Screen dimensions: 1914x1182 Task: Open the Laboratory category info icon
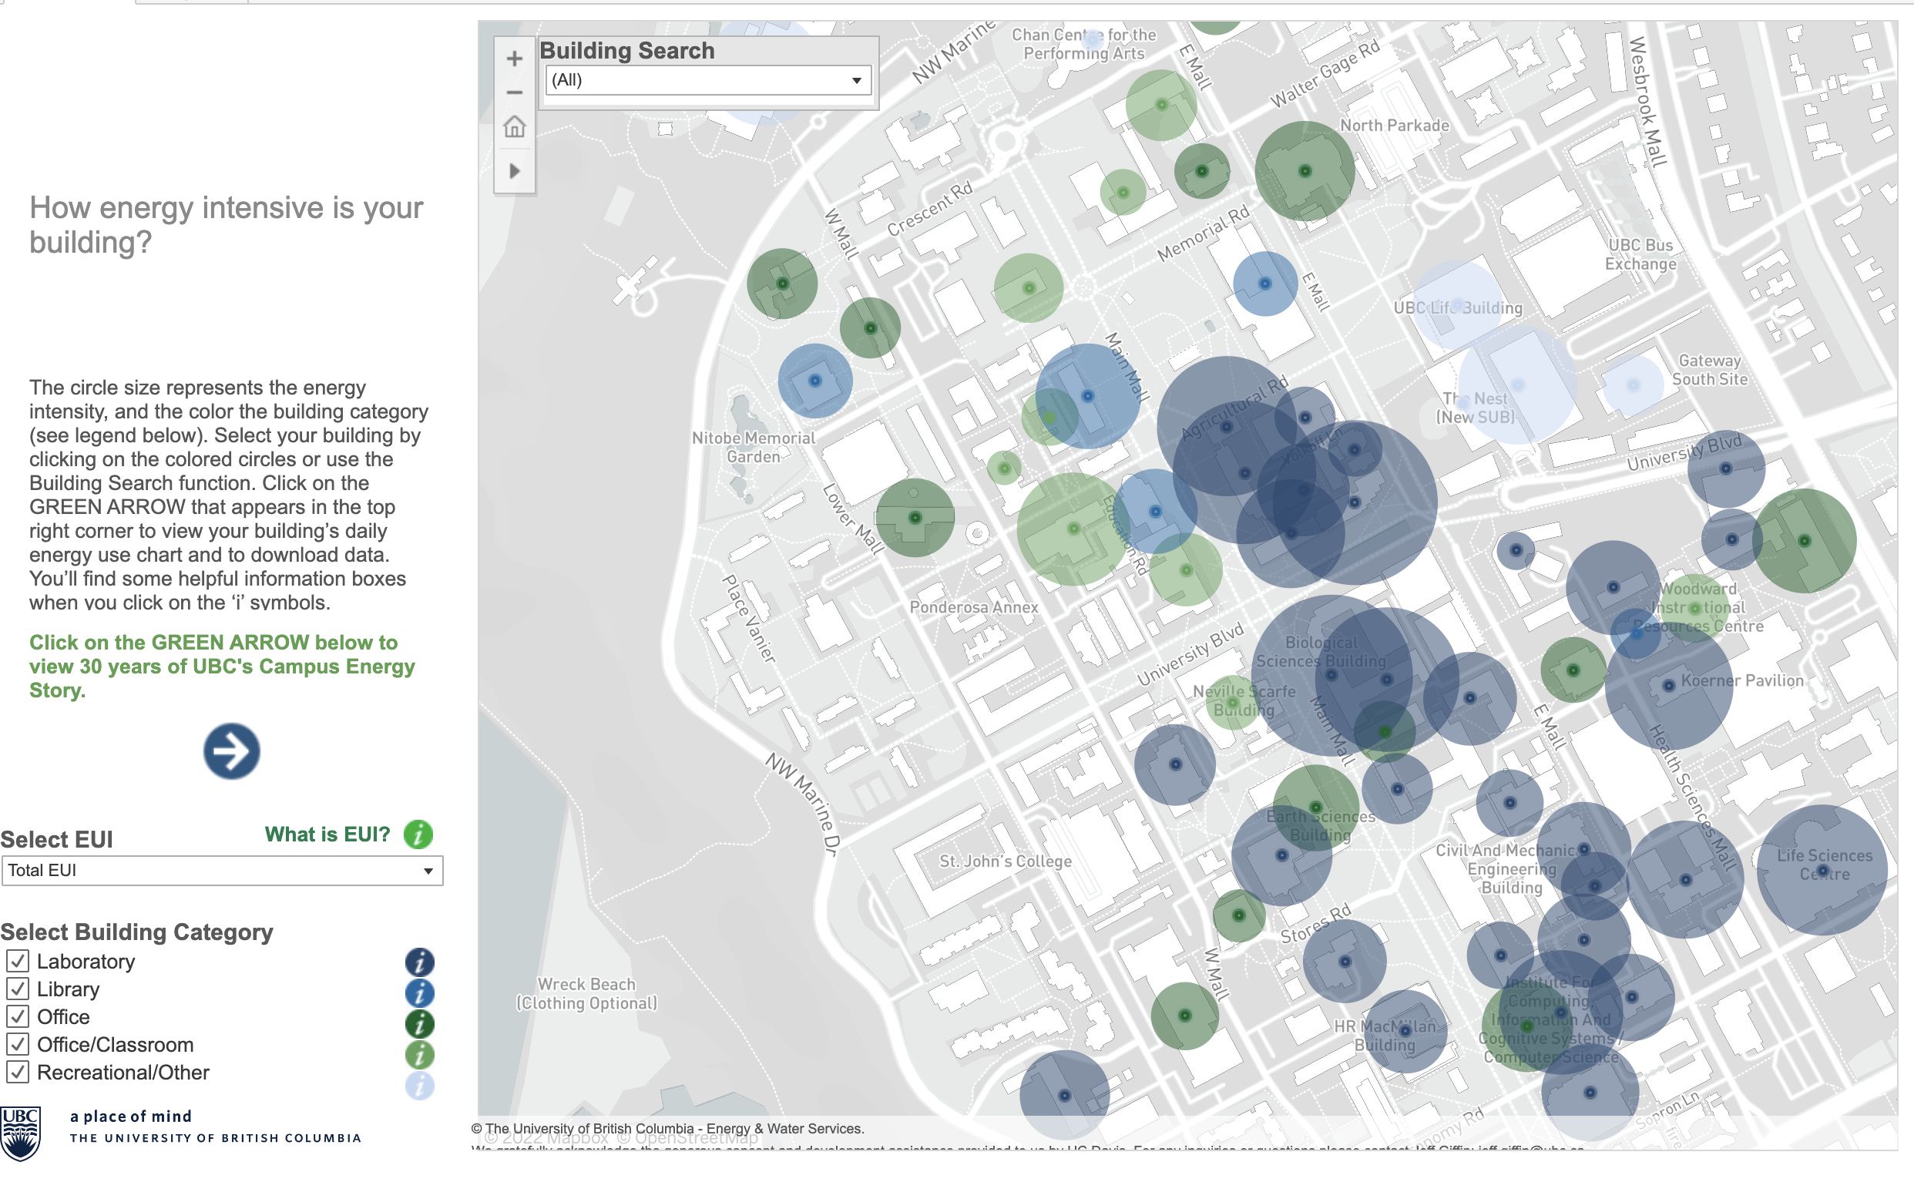coord(420,962)
